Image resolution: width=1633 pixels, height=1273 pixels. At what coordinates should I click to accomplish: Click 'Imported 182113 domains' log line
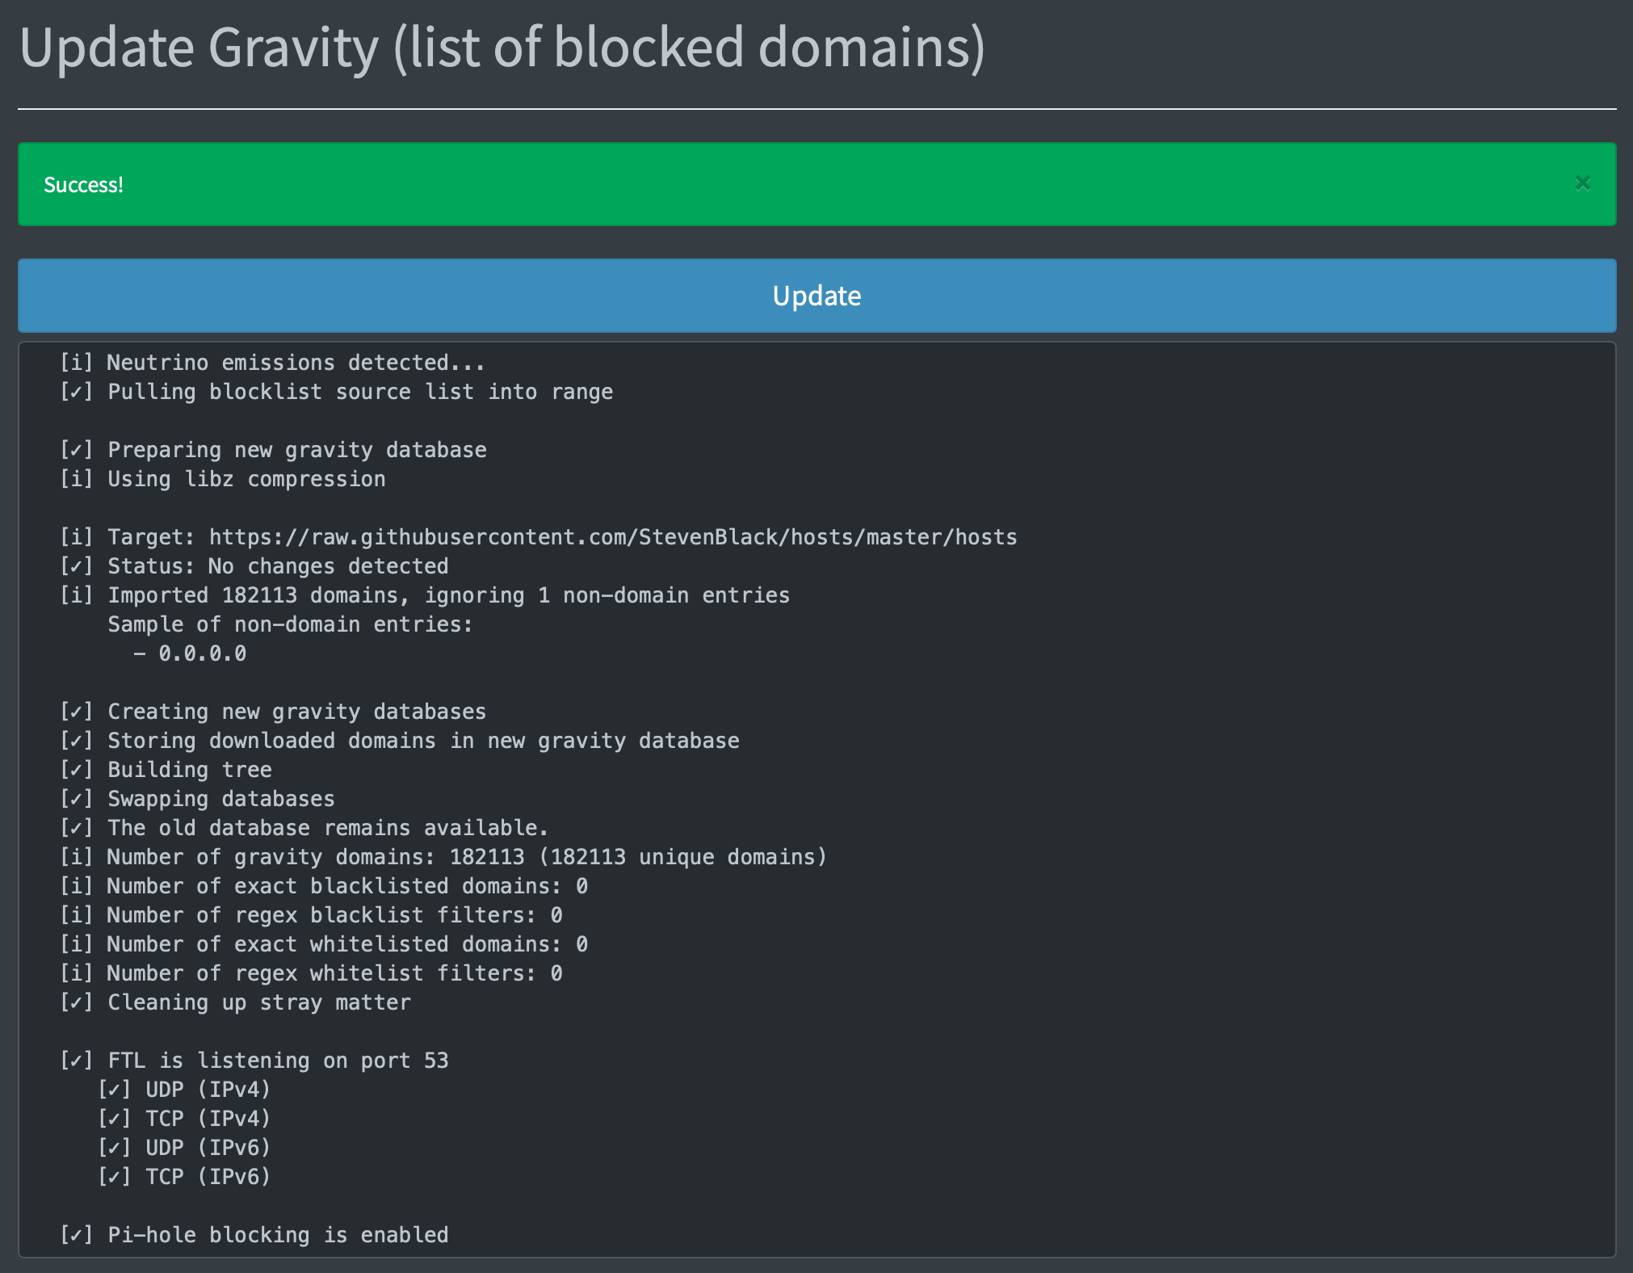click(425, 595)
